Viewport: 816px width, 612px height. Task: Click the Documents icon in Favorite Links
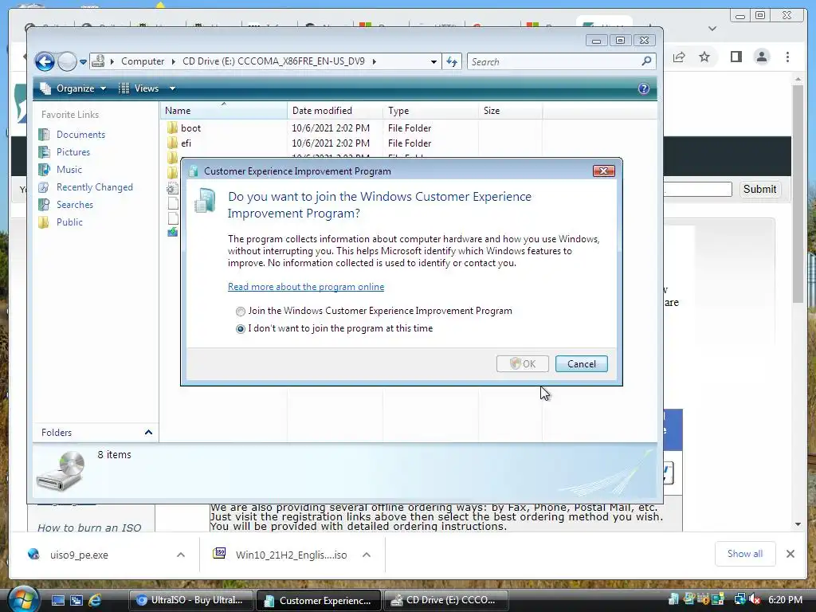pyautogui.click(x=45, y=135)
